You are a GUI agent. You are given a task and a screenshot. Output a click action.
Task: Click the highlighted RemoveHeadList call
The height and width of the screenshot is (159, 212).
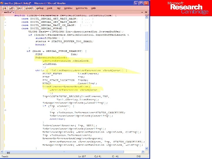click(x=66, y=87)
